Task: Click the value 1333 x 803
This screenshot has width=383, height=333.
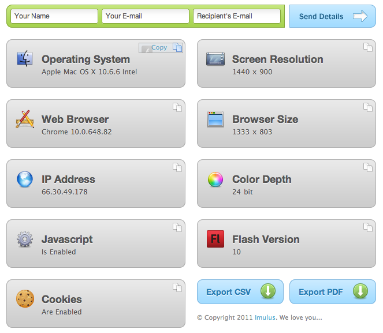Action: point(252,132)
